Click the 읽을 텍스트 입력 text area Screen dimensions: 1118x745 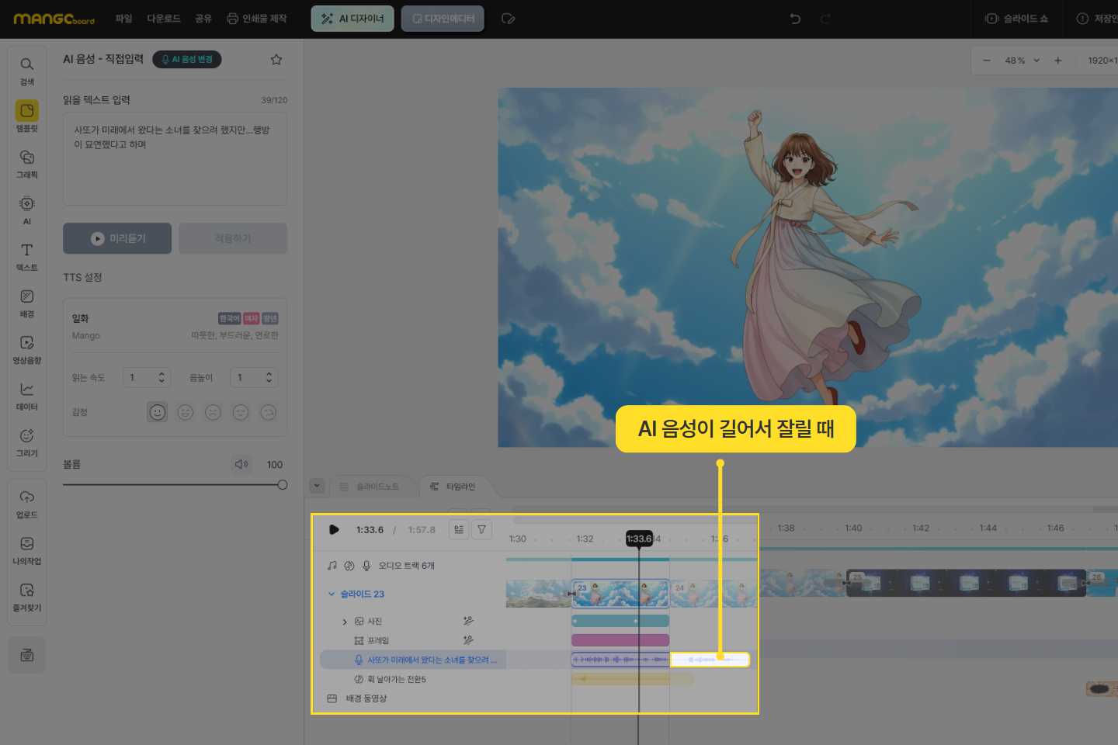click(175, 159)
